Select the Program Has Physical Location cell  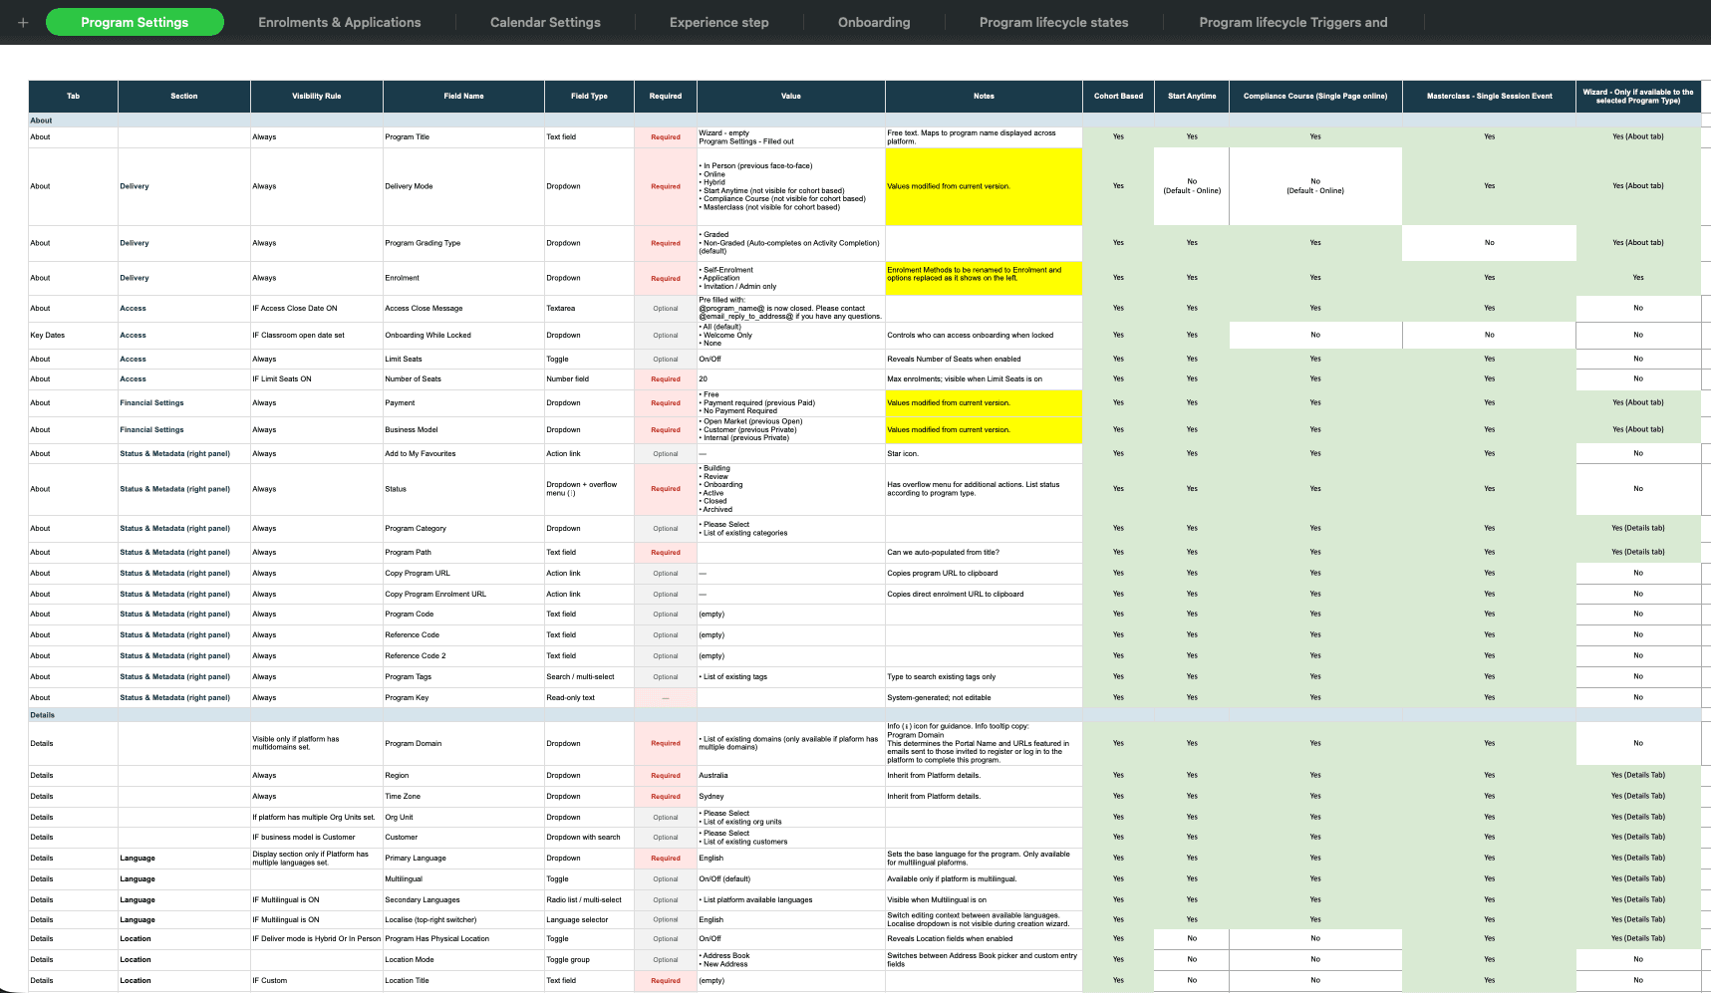click(463, 939)
